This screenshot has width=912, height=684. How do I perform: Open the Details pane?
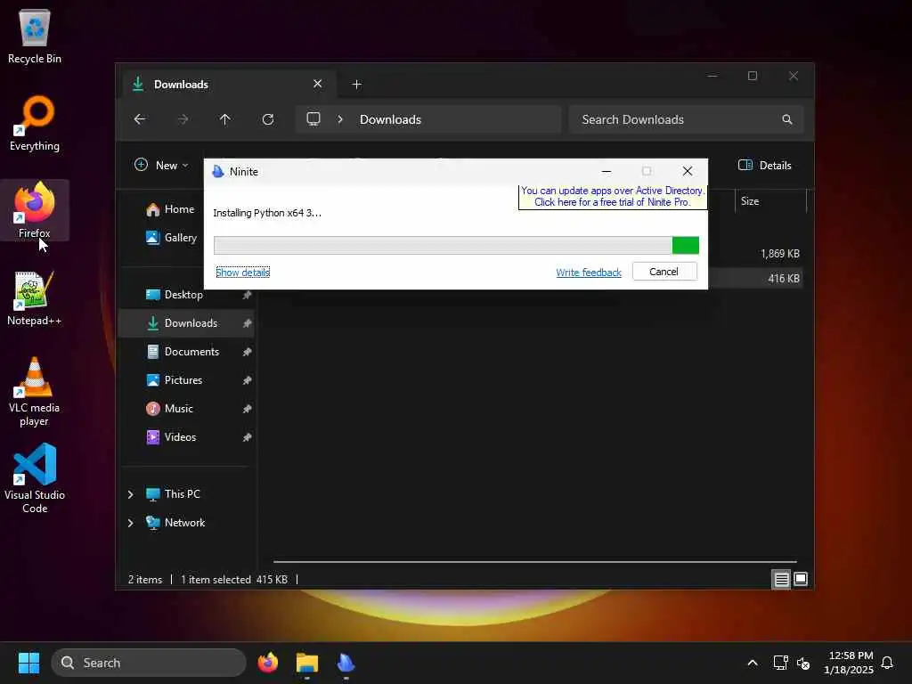click(764, 165)
